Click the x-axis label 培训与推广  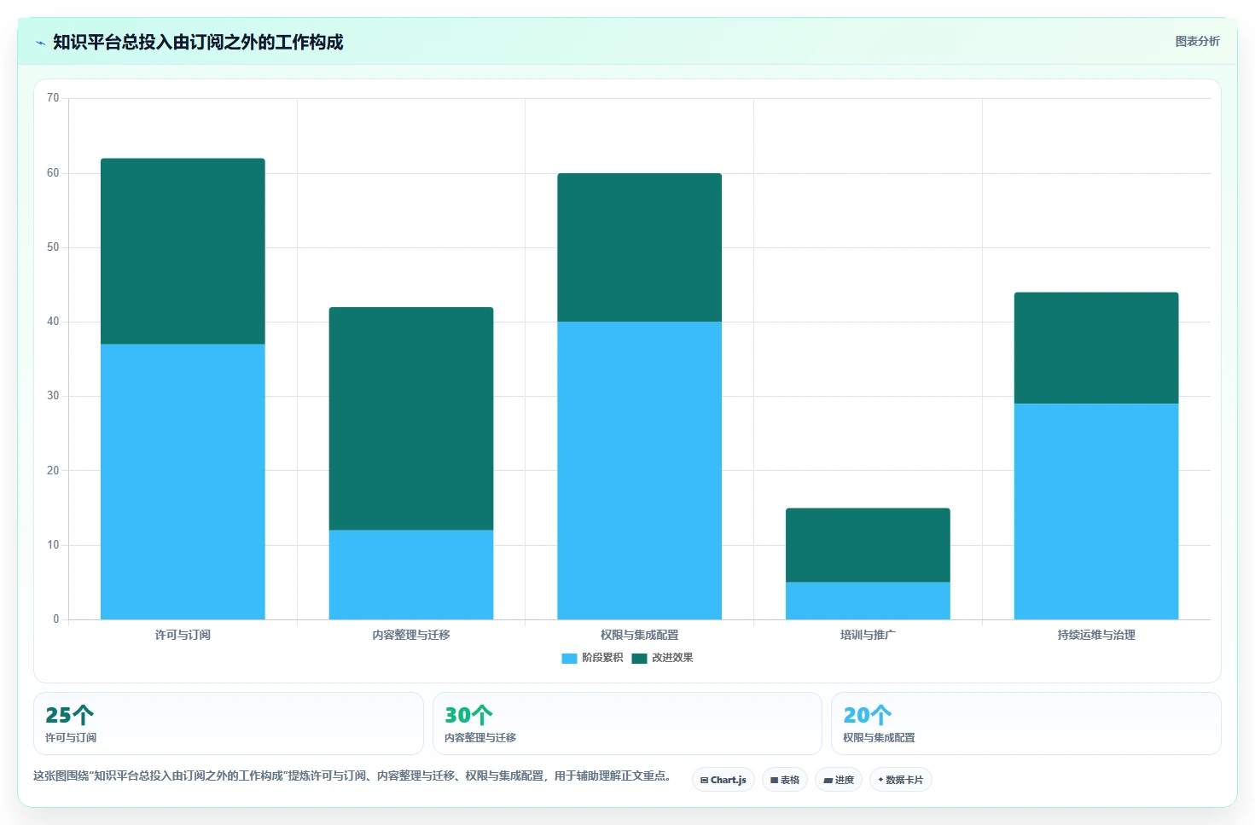tap(868, 635)
